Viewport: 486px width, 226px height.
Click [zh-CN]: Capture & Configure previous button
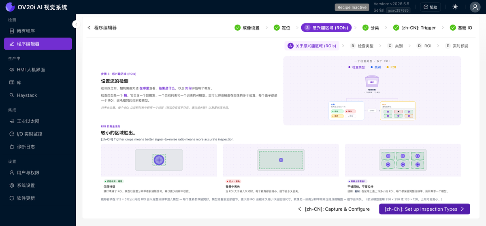click(334, 209)
